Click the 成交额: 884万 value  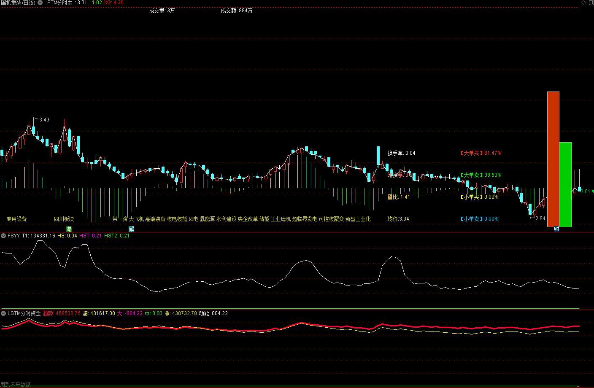tap(236, 11)
